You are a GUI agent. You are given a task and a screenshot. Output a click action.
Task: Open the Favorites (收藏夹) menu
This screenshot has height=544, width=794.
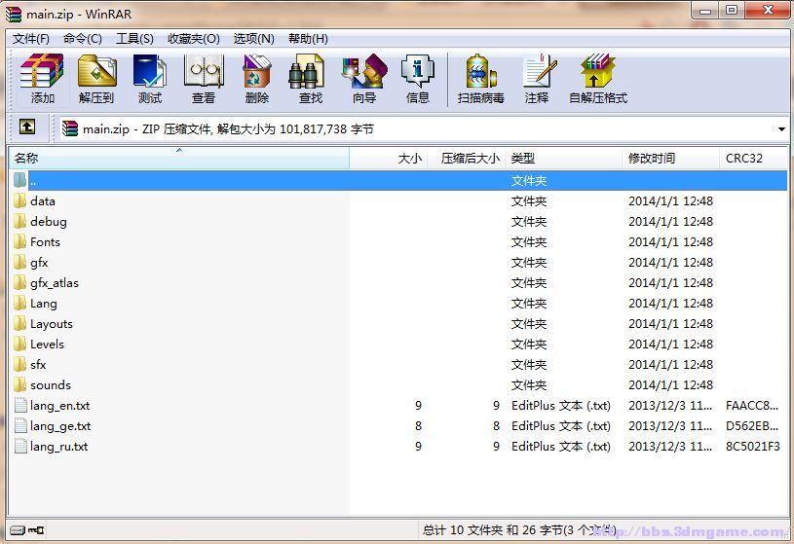point(193,39)
